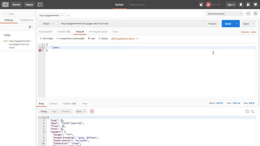Open the request Headers (1) tab
This screenshot has height=146, width=260.
coord(64,32)
